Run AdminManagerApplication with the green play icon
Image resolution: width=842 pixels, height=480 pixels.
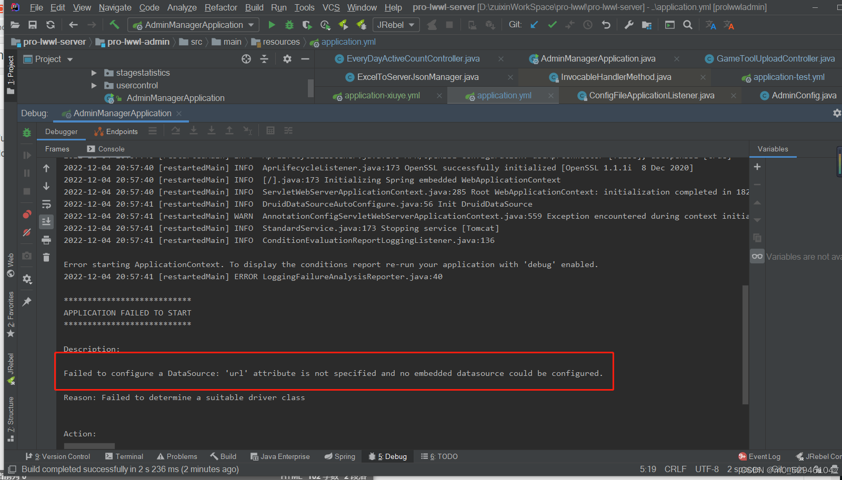272,25
